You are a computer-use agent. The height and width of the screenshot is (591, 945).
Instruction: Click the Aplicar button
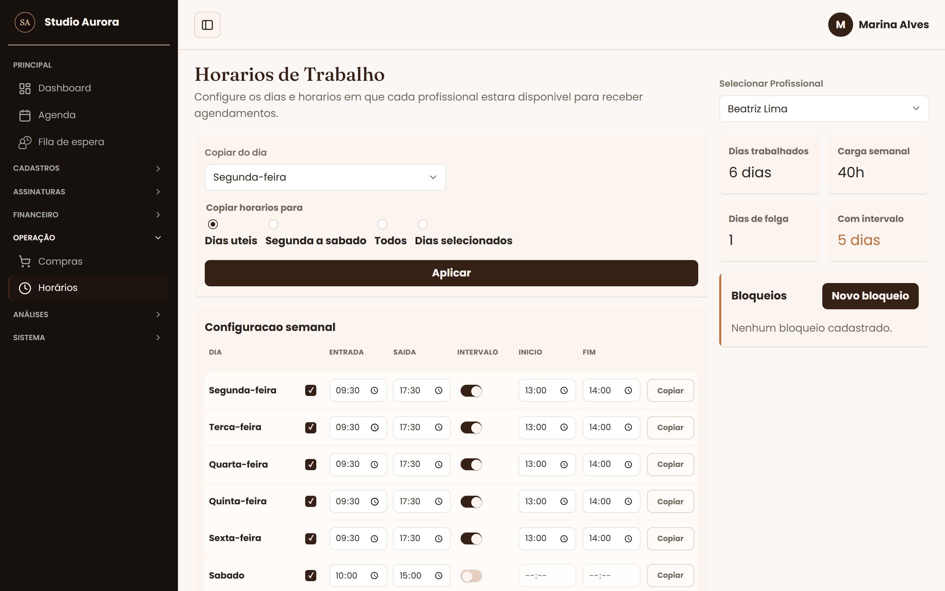coord(451,273)
